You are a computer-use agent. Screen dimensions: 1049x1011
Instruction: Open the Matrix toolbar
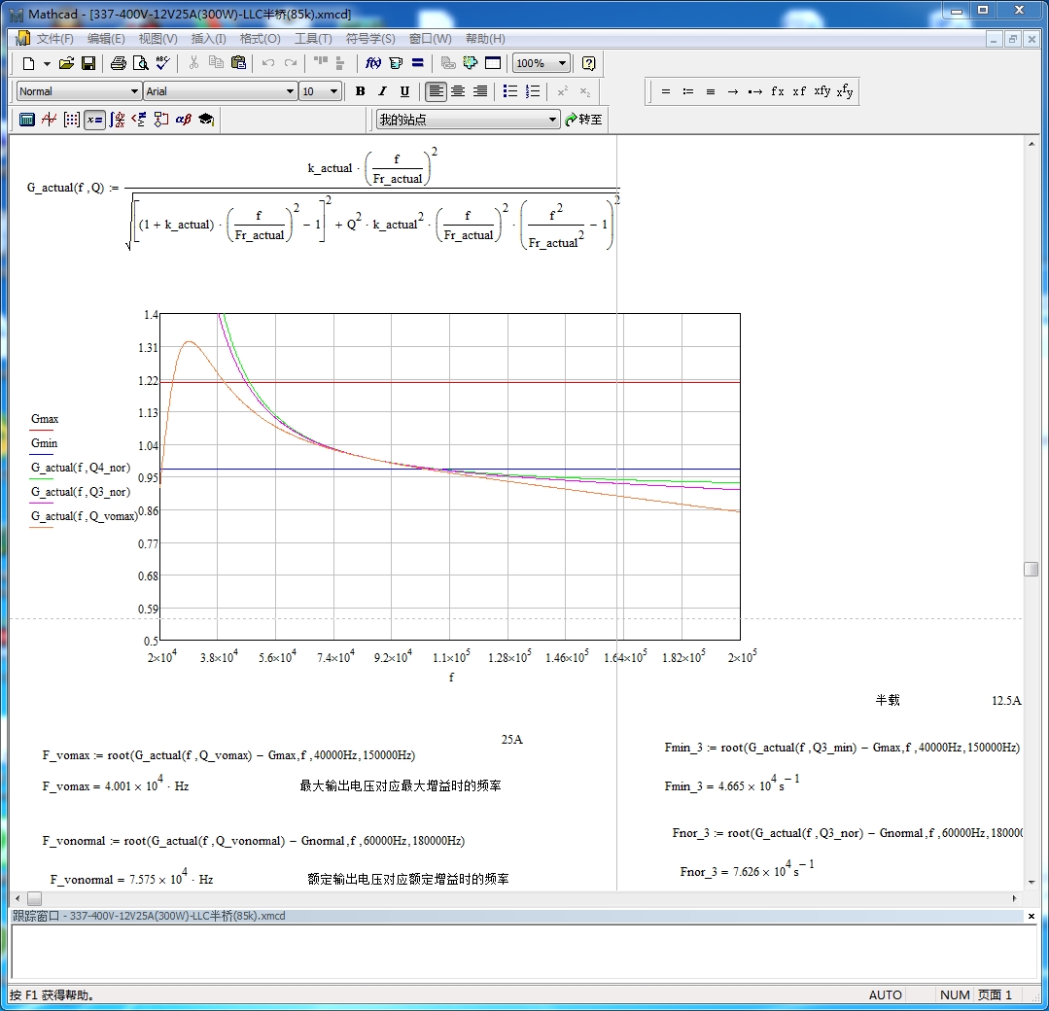(72, 120)
